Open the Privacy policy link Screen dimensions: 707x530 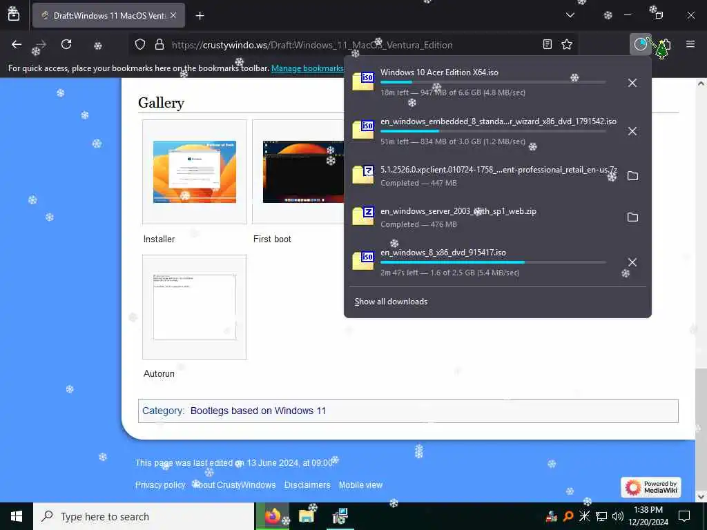pyautogui.click(x=160, y=485)
